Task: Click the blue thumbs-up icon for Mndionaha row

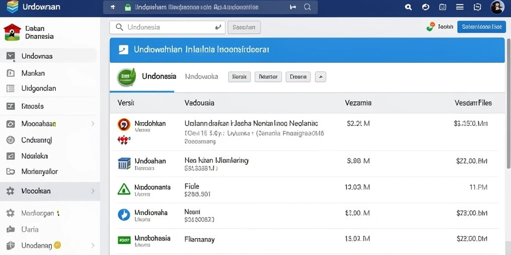Action: 124,215
